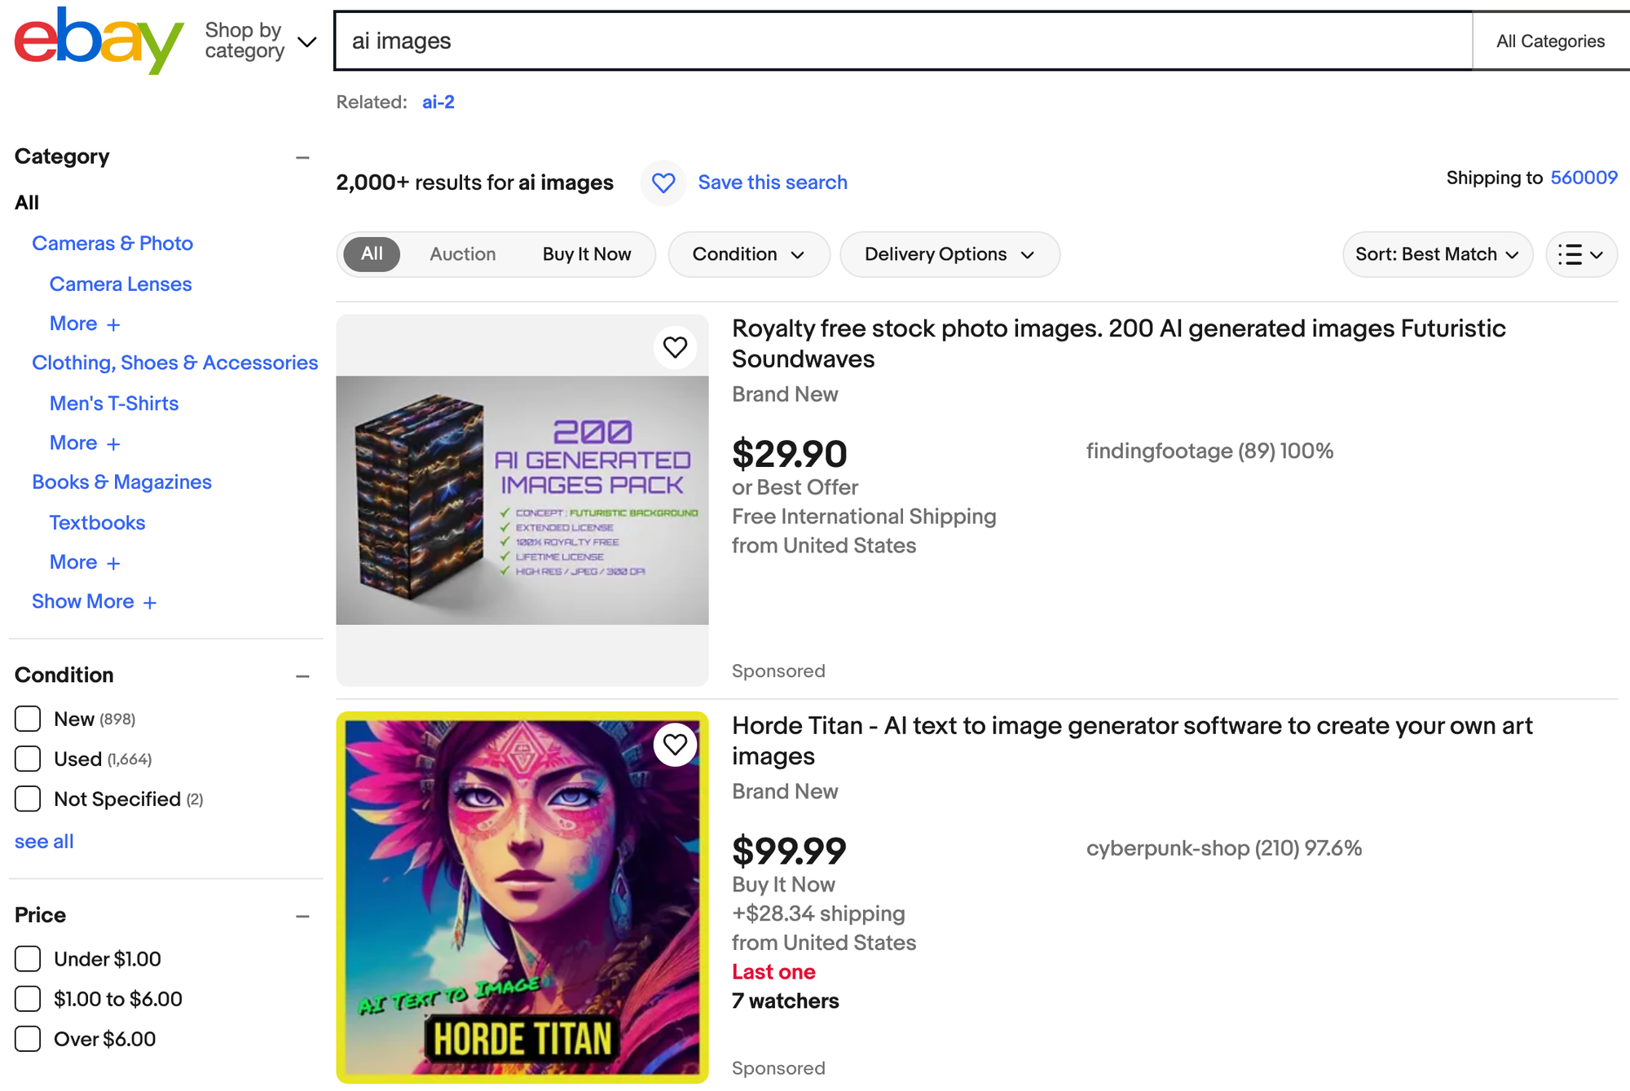1630x1091 pixels.
Task: Watchlist heart on the AI images pack listing
Action: pyautogui.click(x=675, y=348)
